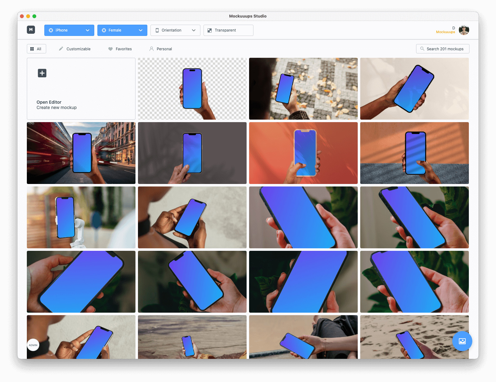Screen dimensions: 496x382
Task: Click the search magnifier icon
Action: (x=422, y=49)
